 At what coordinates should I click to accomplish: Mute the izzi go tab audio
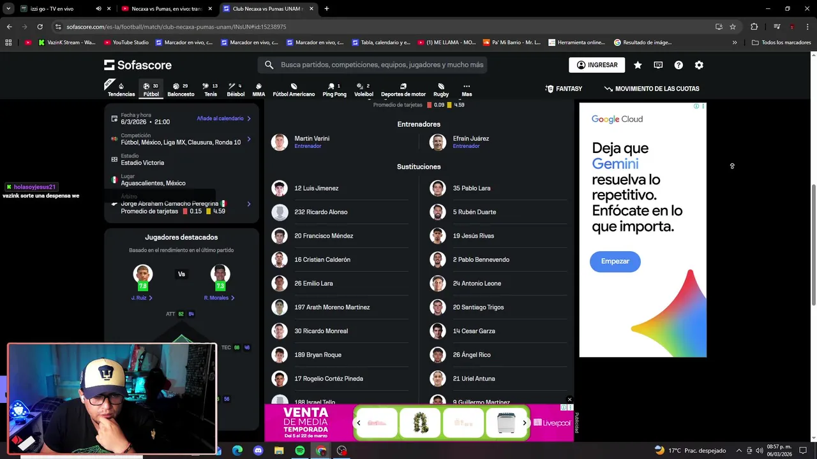pos(98,9)
